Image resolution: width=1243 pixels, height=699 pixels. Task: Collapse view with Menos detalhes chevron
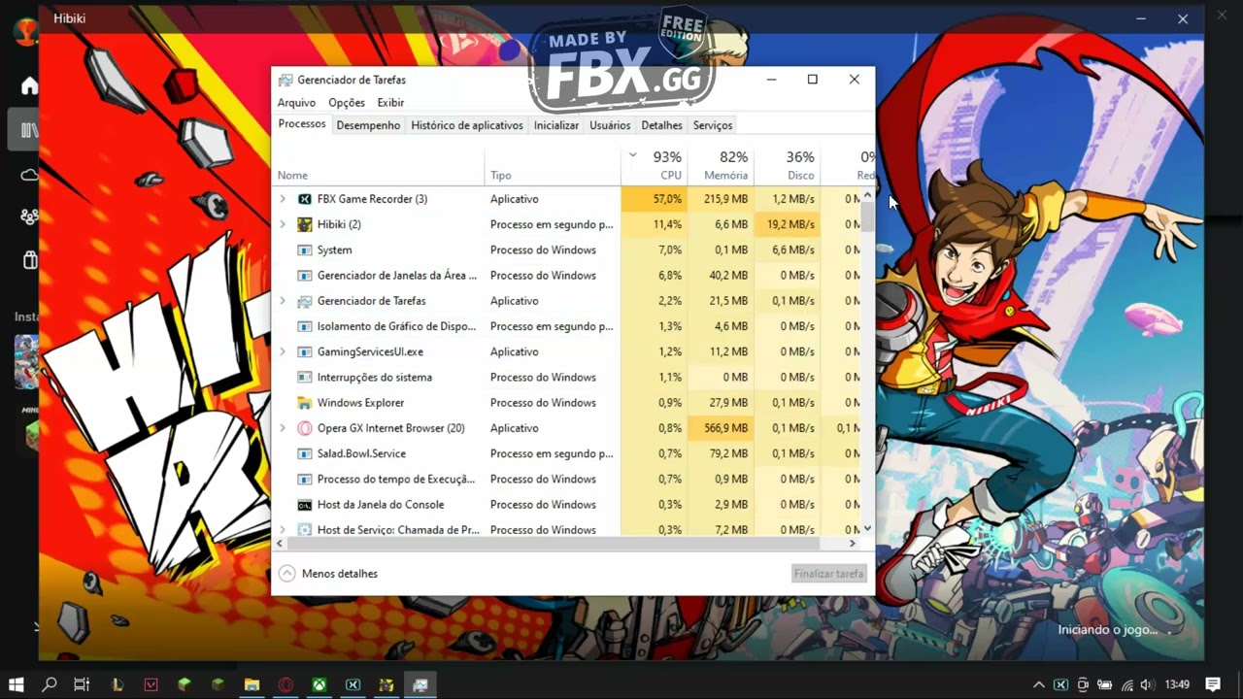(286, 574)
